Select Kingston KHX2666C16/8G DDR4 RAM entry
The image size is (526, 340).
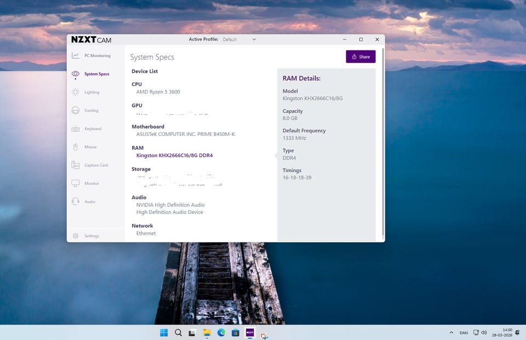(x=174, y=155)
